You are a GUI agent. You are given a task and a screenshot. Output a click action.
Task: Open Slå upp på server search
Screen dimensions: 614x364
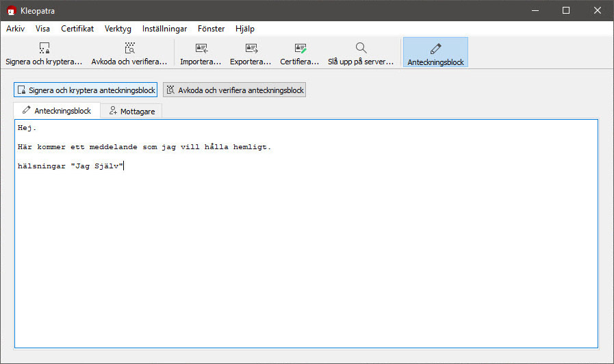(361, 49)
